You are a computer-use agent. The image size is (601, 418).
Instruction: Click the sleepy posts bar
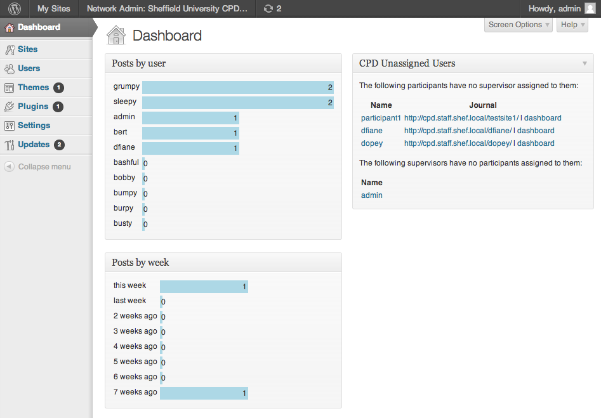coord(237,103)
